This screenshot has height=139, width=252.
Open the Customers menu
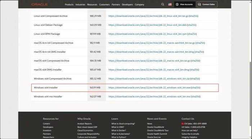(104, 4)
